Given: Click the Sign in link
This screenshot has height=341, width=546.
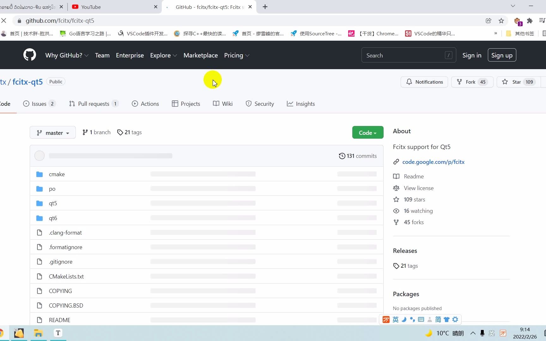Looking at the screenshot, I should [472, 55].
